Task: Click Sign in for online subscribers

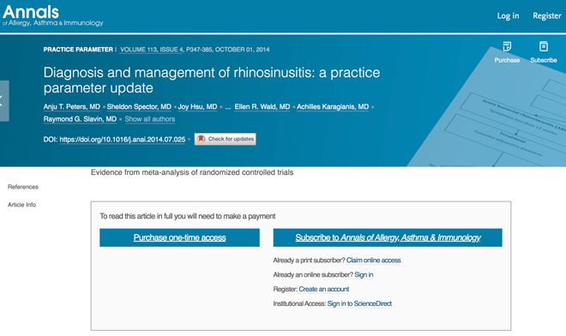Action: tap(364, 274)
